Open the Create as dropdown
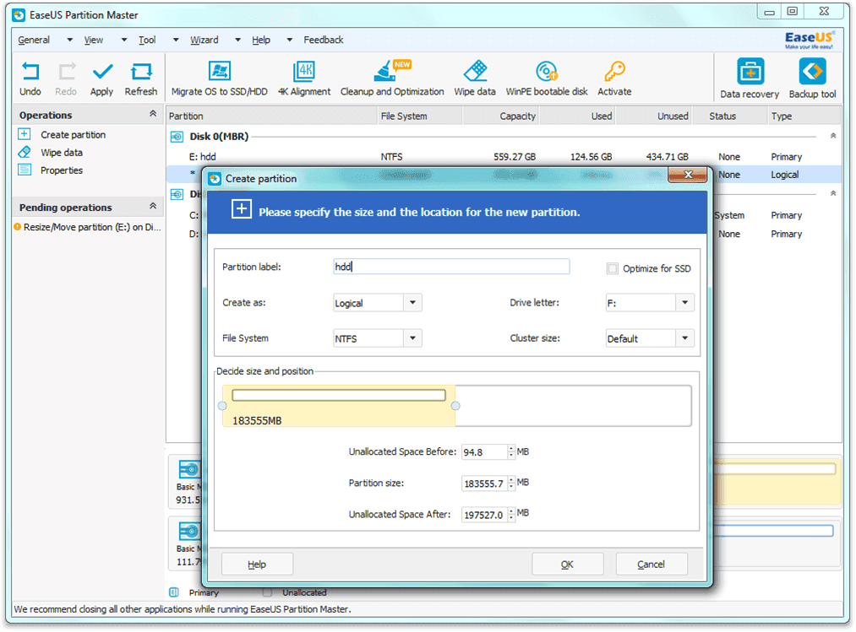Viewport: 856px width, 632px height. pyautogui.click(x=412, y=303)
